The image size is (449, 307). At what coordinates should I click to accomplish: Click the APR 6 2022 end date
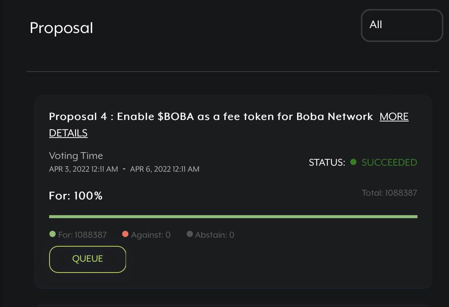pyautogui.click(x=165, y=169)
